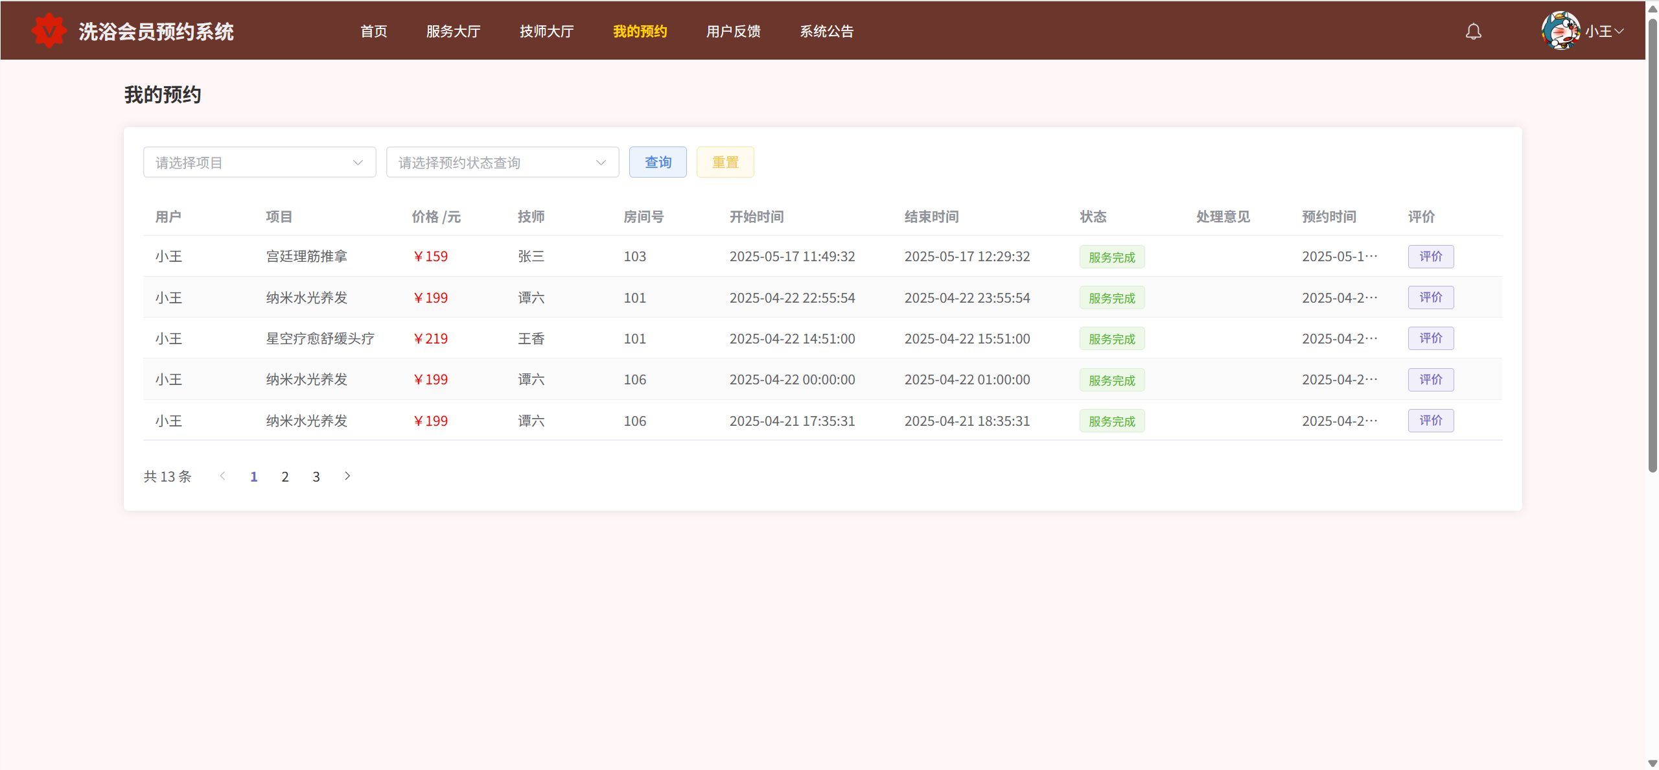This screenshot has width=1659, height=770.
Task: Go to 用户反馈 page
Action: point(733,31)
